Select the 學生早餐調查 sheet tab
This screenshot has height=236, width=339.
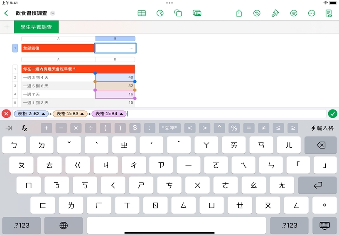click(x=36, y=27)
